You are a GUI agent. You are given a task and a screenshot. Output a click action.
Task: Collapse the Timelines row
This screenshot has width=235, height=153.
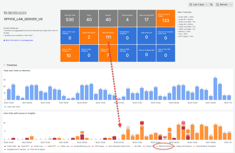coord(4,65)
